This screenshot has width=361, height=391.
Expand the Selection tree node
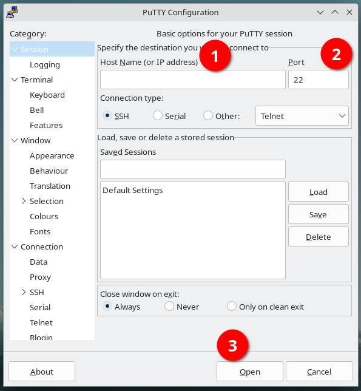(x=24, y=201)
